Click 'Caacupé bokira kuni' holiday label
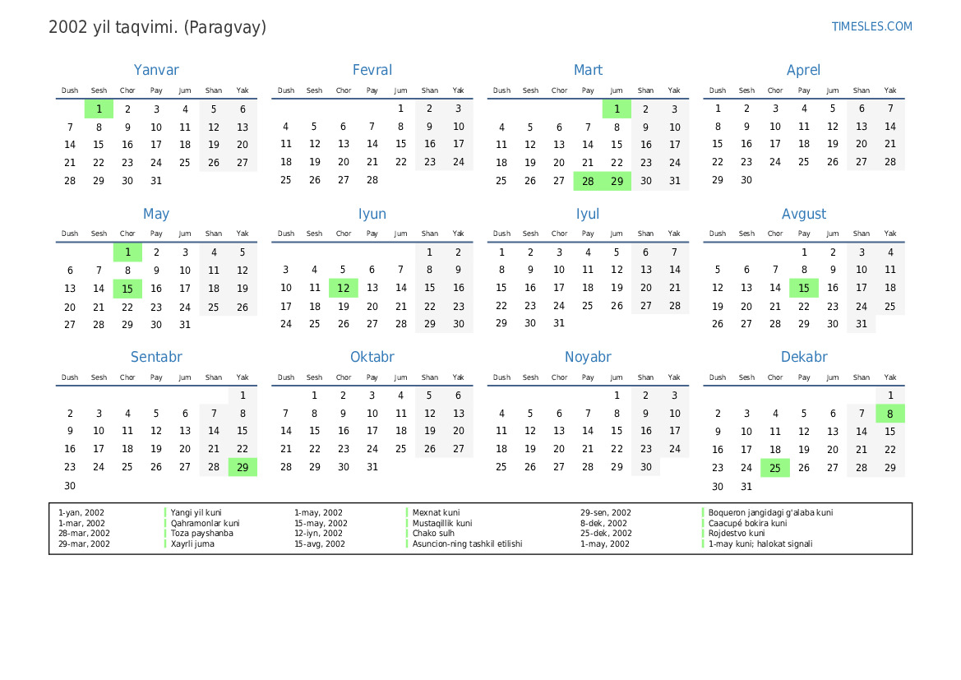 747,523
